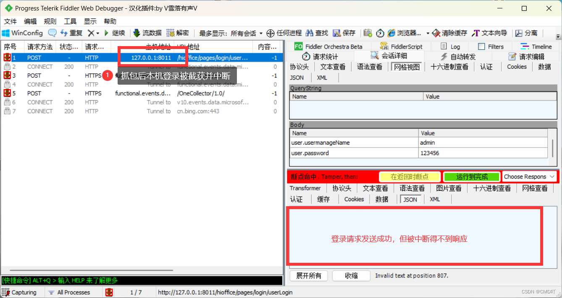562x298 pixels.
Task: Open the 工具 menu
Action: pos(70,21)
